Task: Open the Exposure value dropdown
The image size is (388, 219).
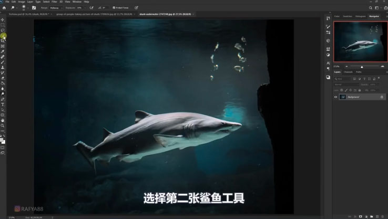Action: pos(81,8)
